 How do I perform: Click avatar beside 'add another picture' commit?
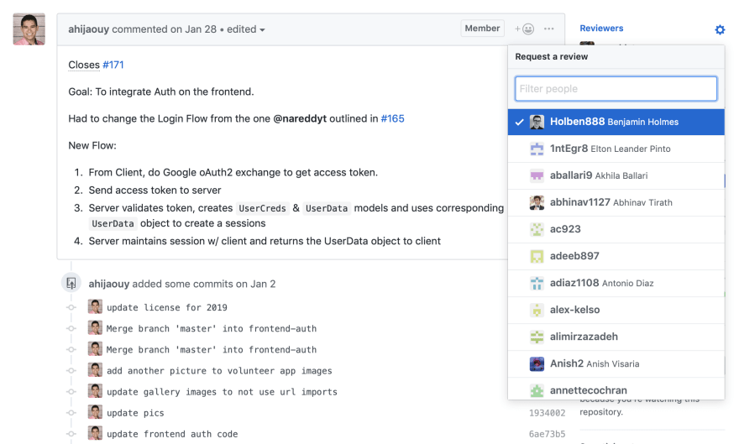click(x=95, y=369)
